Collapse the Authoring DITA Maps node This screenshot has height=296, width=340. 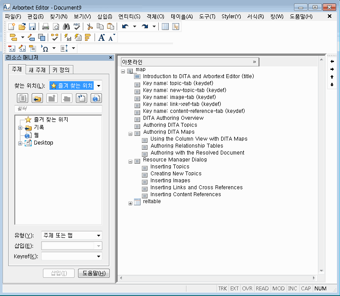pos(130,134)
